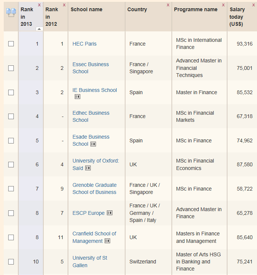Select the Cranfield School of Management checkbox
The width and height of the screenshot is (257, 275).
tap(11, 237)
